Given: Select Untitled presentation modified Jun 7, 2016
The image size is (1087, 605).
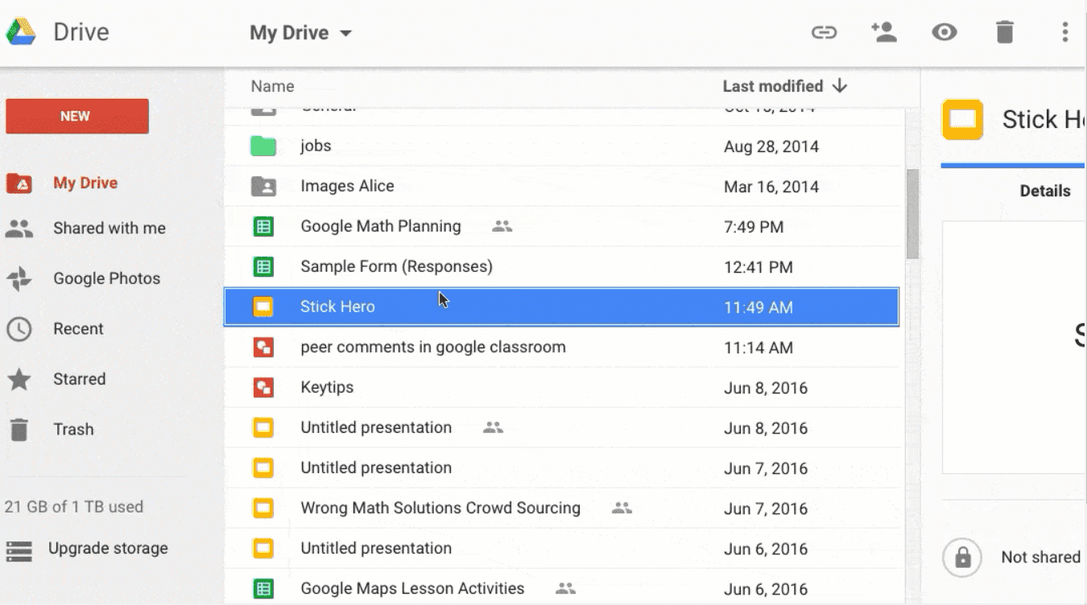Looking at the screenshot, I should [x=561, y=467].
